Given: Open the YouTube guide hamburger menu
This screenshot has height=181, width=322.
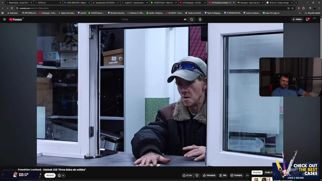Looking at the screenshot, I should coord(4,19).
